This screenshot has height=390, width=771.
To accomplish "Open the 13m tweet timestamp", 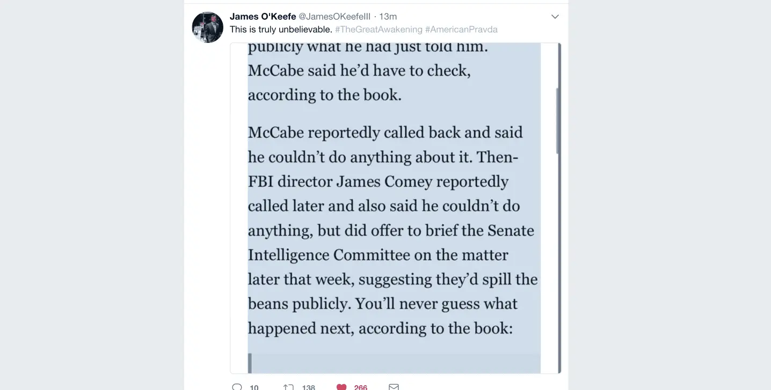I will 388,17.
